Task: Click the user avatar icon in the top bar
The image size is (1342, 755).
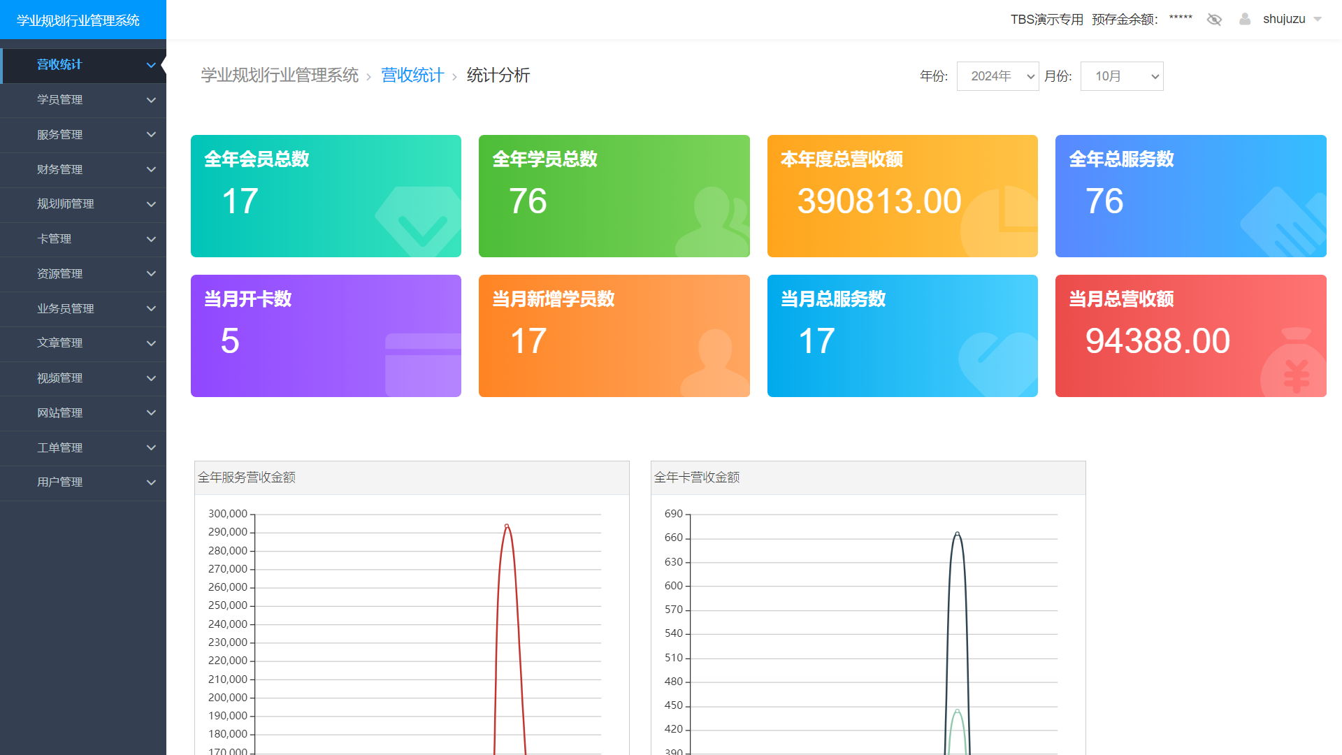Action: tap(1245, 19)
